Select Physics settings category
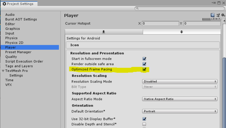Viewport: 226px width, 128px height. pos(11,38)
